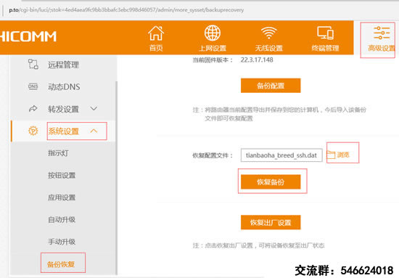The height and width of the screenshot is (278, 399).
Task: Expand the 转发设置 chevron
Action: (94, 109)
